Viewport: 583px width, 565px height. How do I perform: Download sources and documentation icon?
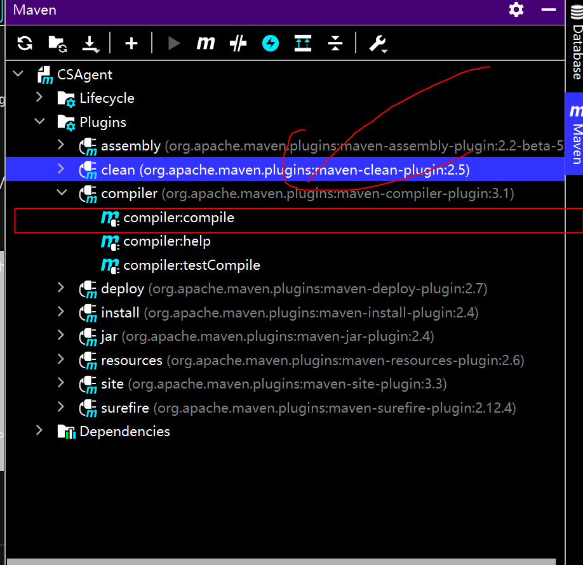click(90, 44)
